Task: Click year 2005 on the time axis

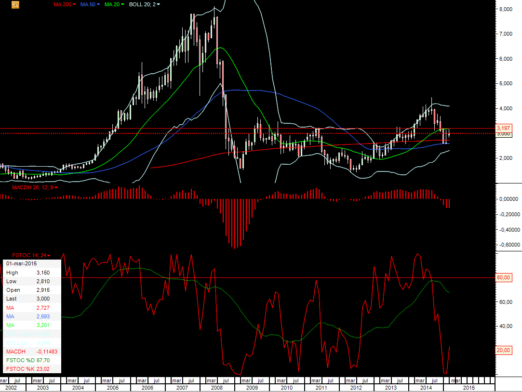Action: [x=112, y=388]
